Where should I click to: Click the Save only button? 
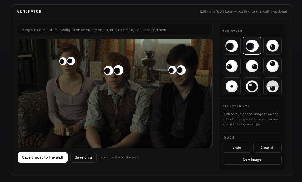point(83,157)
